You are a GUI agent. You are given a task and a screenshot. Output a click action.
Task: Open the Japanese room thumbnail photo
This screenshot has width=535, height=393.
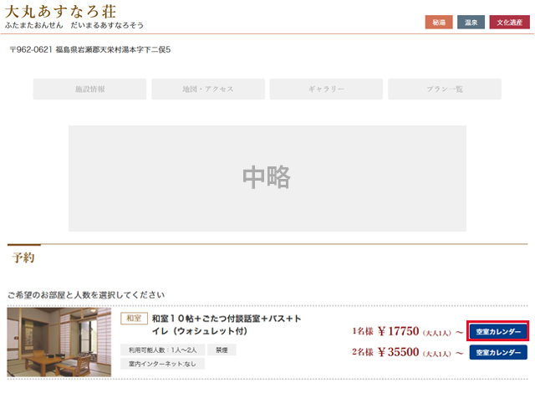coord(59,343)
